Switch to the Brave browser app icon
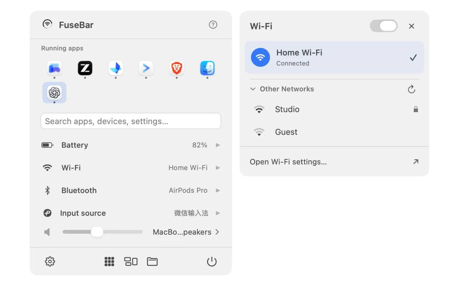 tap(176, 68)
